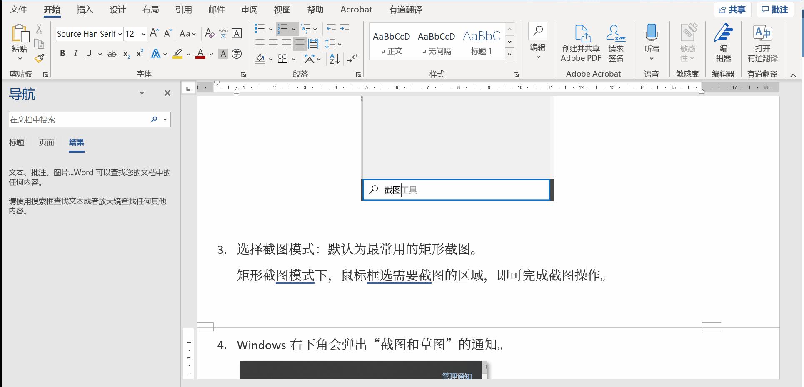Click the 共享 button
This screenshot has width=804, height=387.
[732, 9]
